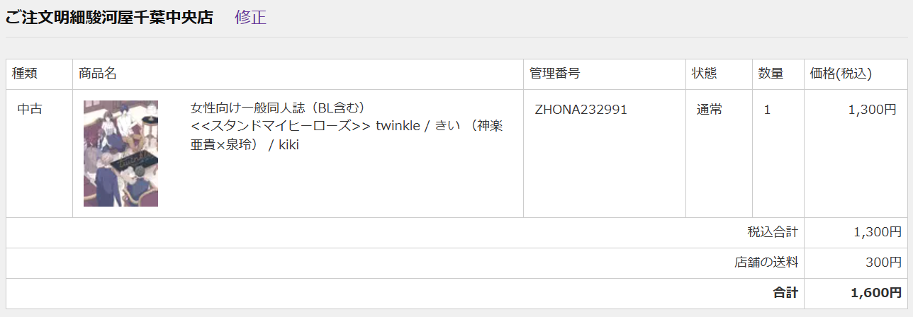Select the 種類 column header
The height and width of the screenshot is (317, 913).
(x=25, y=74)
